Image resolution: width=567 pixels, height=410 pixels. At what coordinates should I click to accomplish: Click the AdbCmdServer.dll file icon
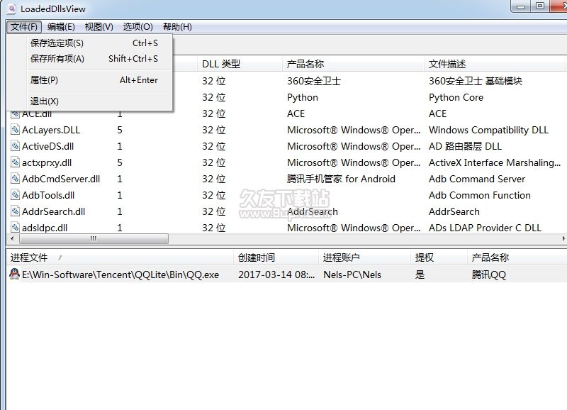[x=15, y=179]
